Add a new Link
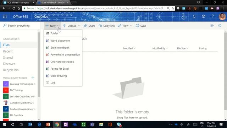227x128 pixels. (x=63, y=83)
